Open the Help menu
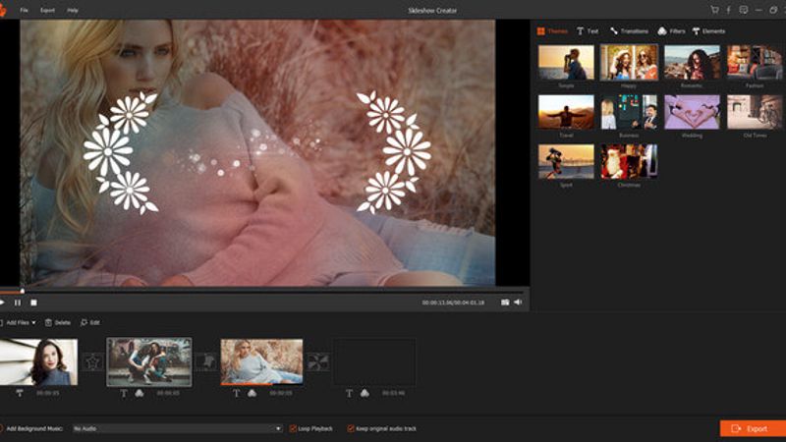The width and height of the screenshot is (786, 442). (x=73, y=10)
